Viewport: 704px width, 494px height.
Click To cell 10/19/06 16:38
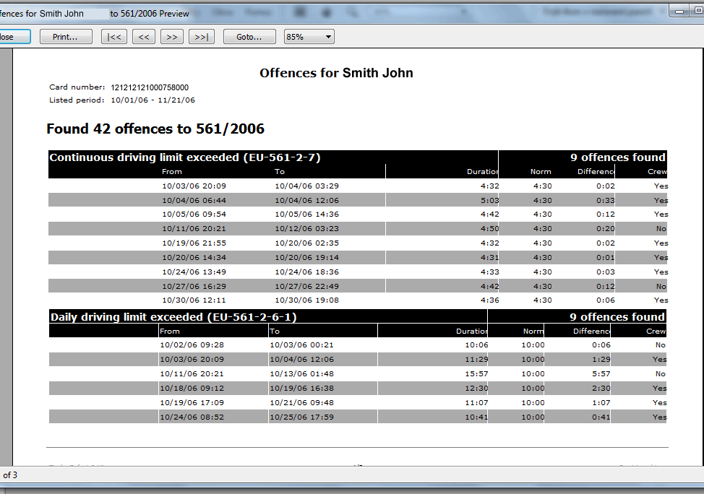(301, 388)
